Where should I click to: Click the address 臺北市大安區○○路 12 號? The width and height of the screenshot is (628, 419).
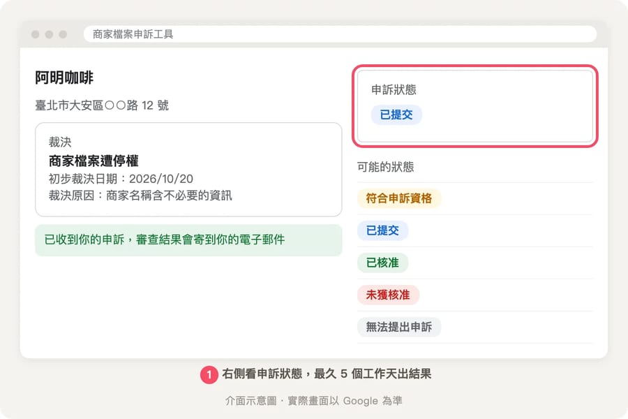click(102, 105)
